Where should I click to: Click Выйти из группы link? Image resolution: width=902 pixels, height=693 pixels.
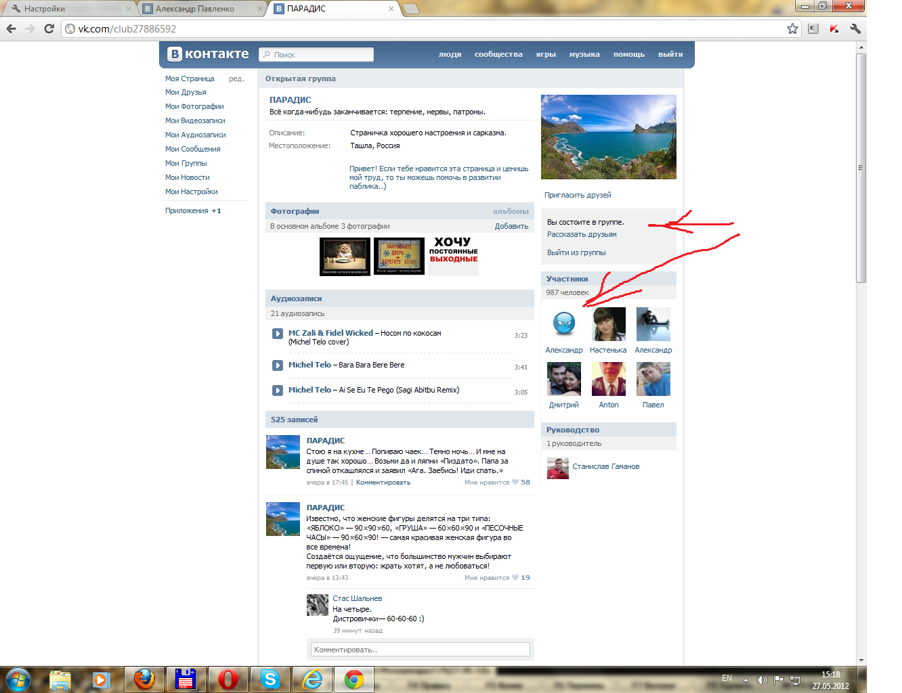point(576,252)
